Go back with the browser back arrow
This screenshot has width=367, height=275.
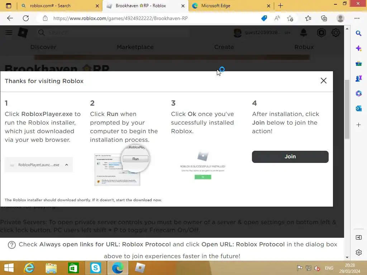tap(10, 18)
